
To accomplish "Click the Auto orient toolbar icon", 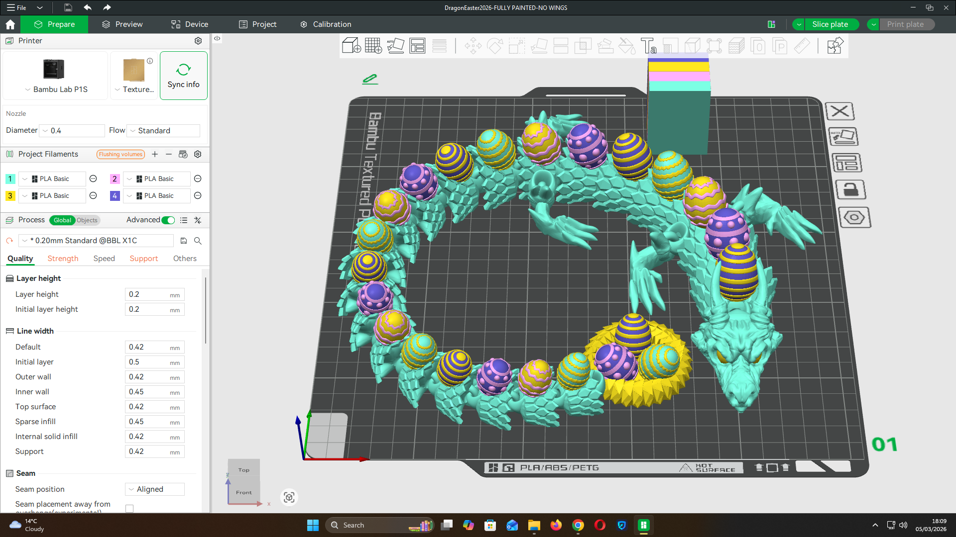I will [x=395, y=46].
